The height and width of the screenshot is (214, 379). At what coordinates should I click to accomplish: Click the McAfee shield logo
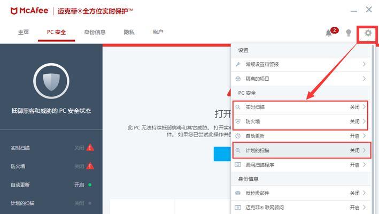coord(14,11)
